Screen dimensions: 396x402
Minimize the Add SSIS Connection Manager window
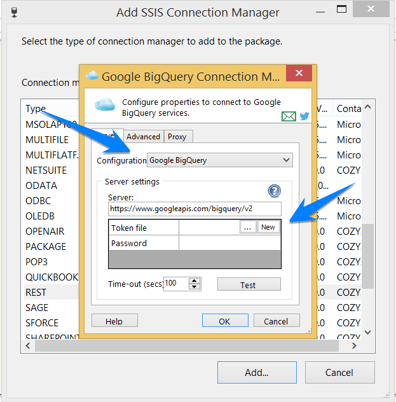point(320,12)
